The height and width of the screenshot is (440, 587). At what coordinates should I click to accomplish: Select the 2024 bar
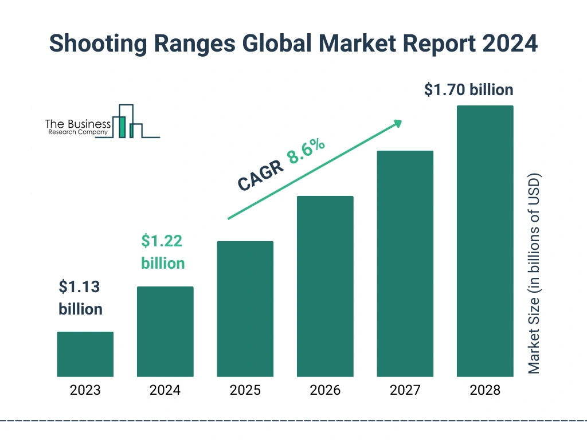coord(165,332)
